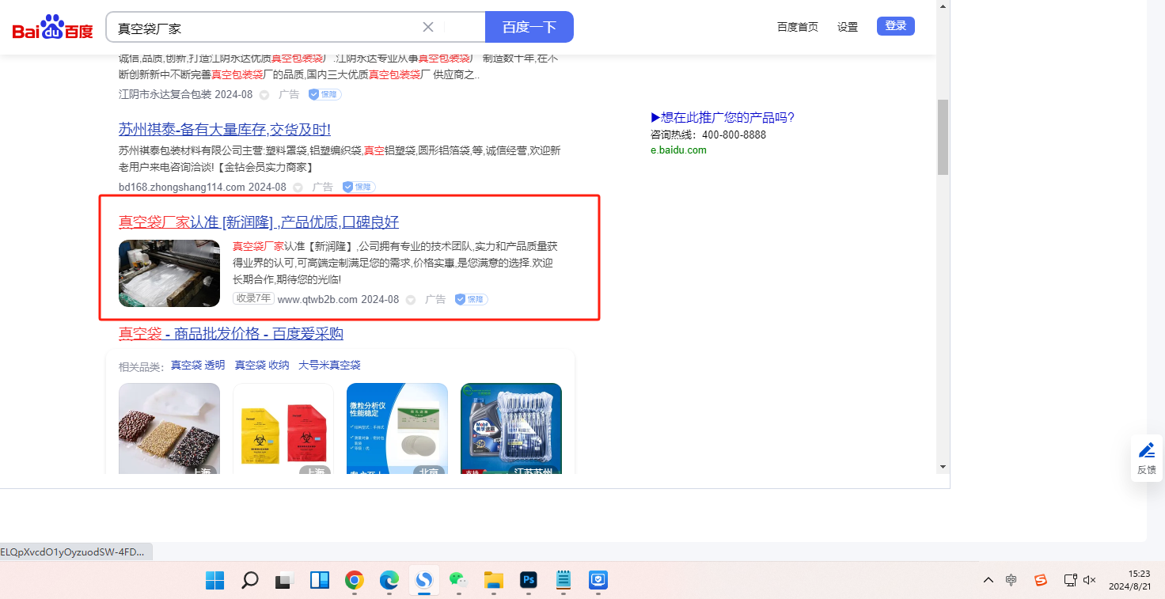Select the 真空袋 收纳 related category
This screenshot has width=1165, height=599.
(262, 366)
